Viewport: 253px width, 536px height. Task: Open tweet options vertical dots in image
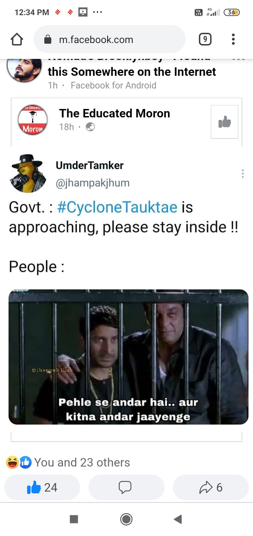(x=242, y=173)
